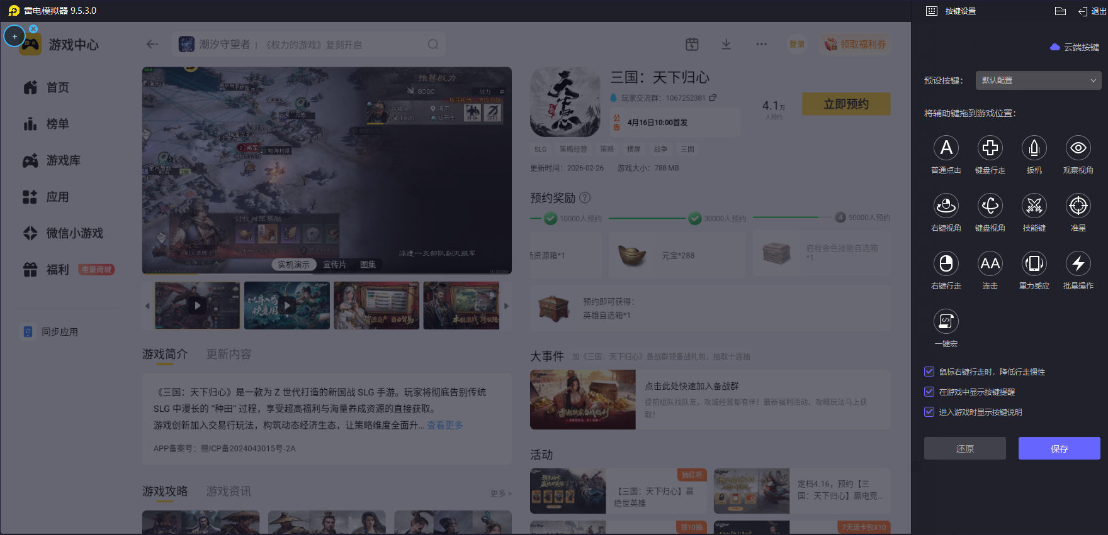1108x535 pixels.
Task: Toggle 鼠标右键行走时,降低行走惯性 checkbox
Action: (x=929, y=372)
